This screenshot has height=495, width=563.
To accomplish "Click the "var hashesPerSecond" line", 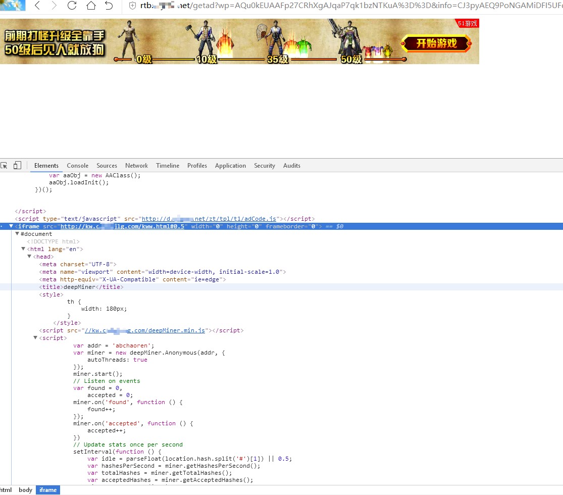I will [x=174, y=466].
